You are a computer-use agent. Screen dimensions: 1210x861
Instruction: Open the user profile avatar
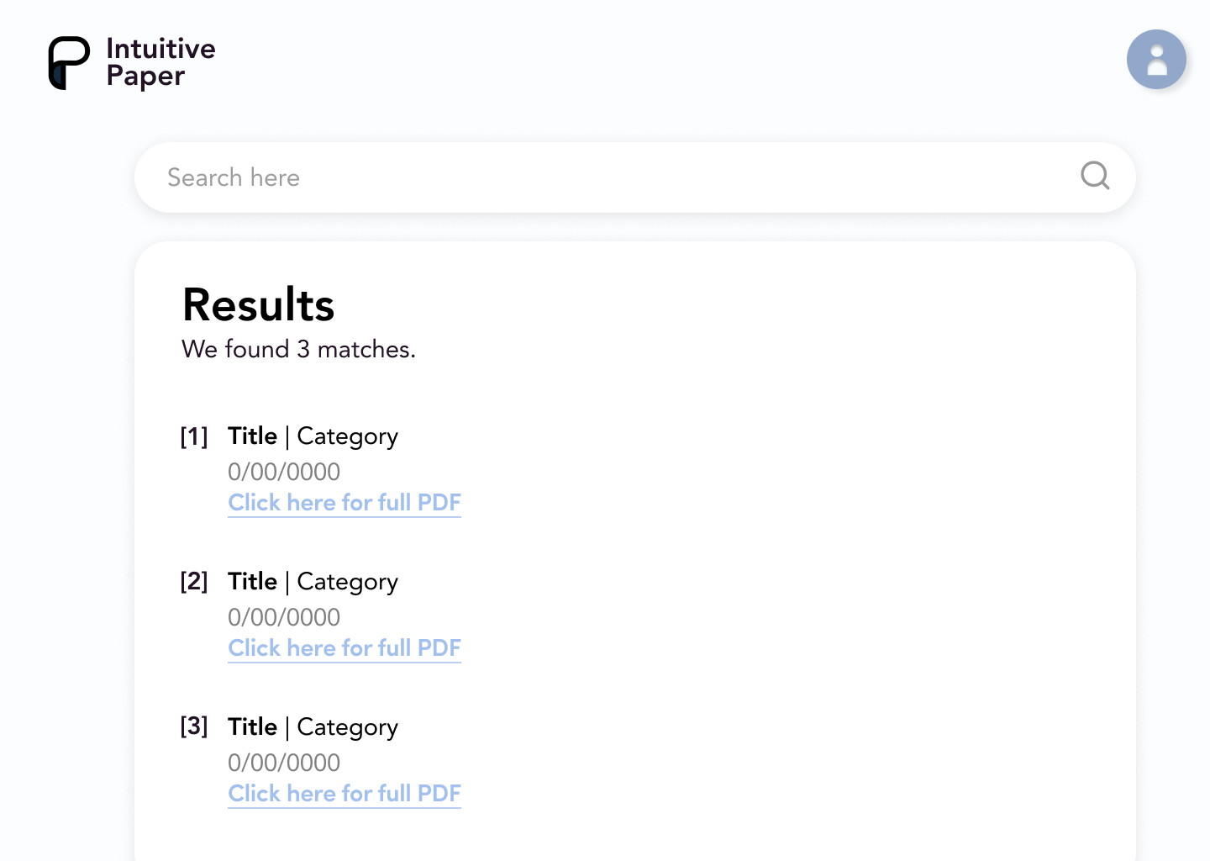tap(1156, 60)
